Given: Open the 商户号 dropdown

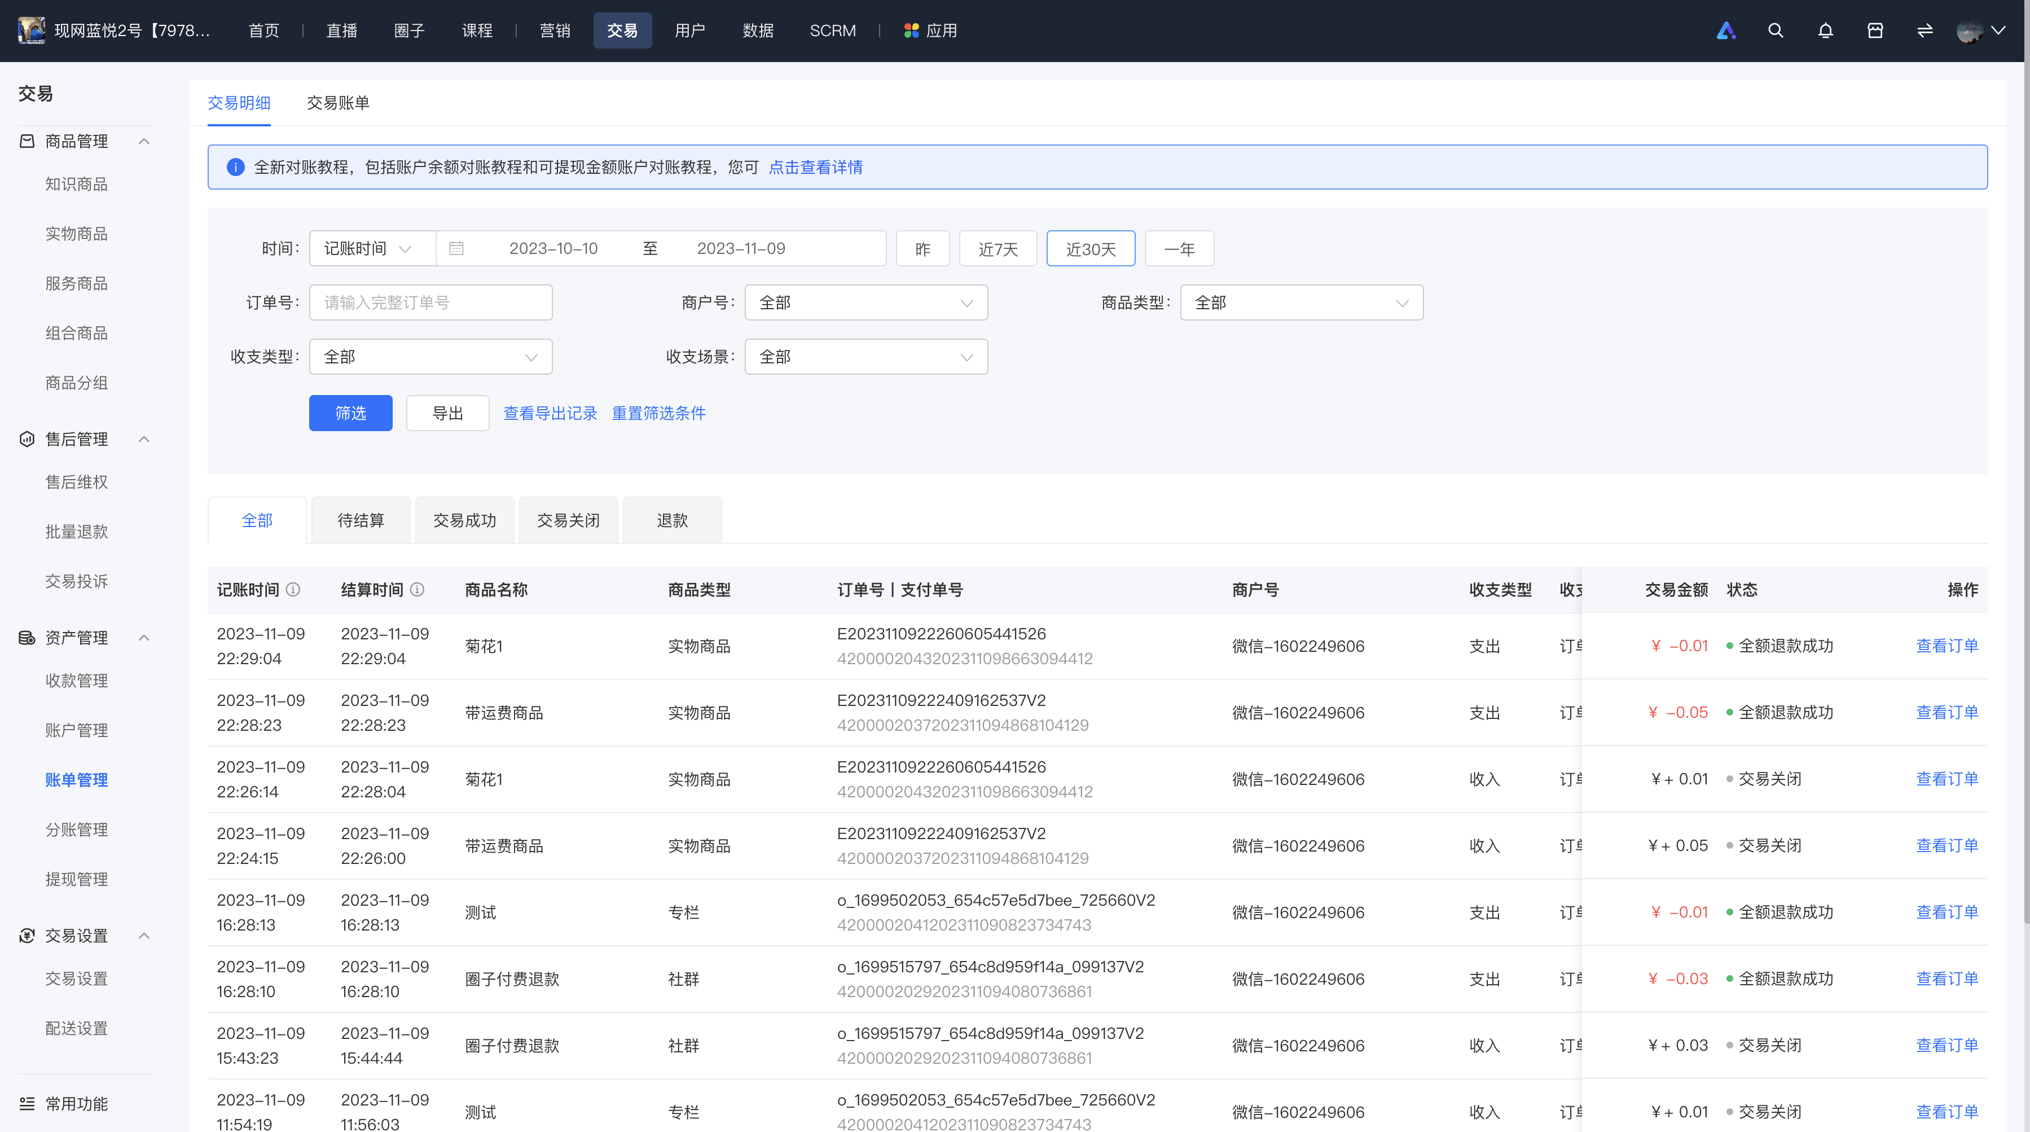Looking at the screenshot, I should click(866, 302).
